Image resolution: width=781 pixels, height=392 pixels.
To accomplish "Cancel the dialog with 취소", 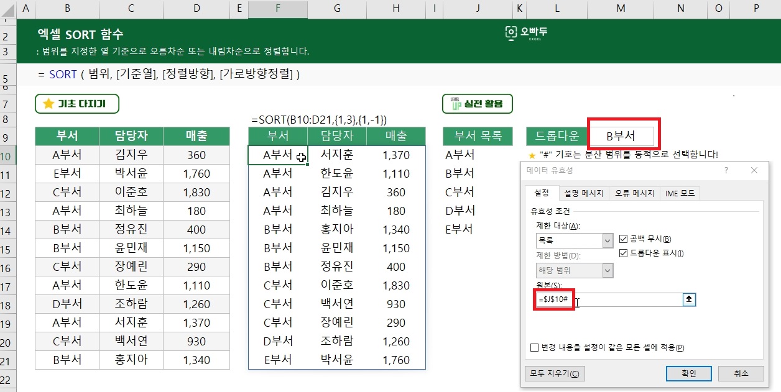I will coord(741,373).
